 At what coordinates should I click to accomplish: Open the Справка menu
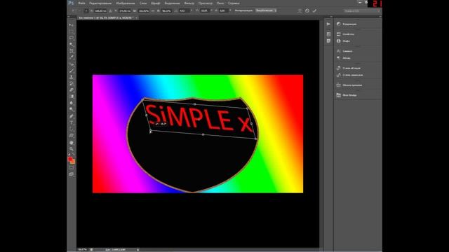tap(234, 3)
